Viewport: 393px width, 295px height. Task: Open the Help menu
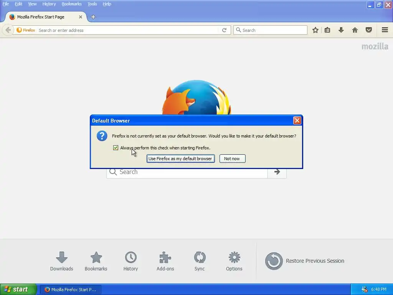pyautogui.click(x=107, y=4)
